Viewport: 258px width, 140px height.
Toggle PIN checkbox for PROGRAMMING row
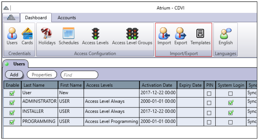click(209, 122)
